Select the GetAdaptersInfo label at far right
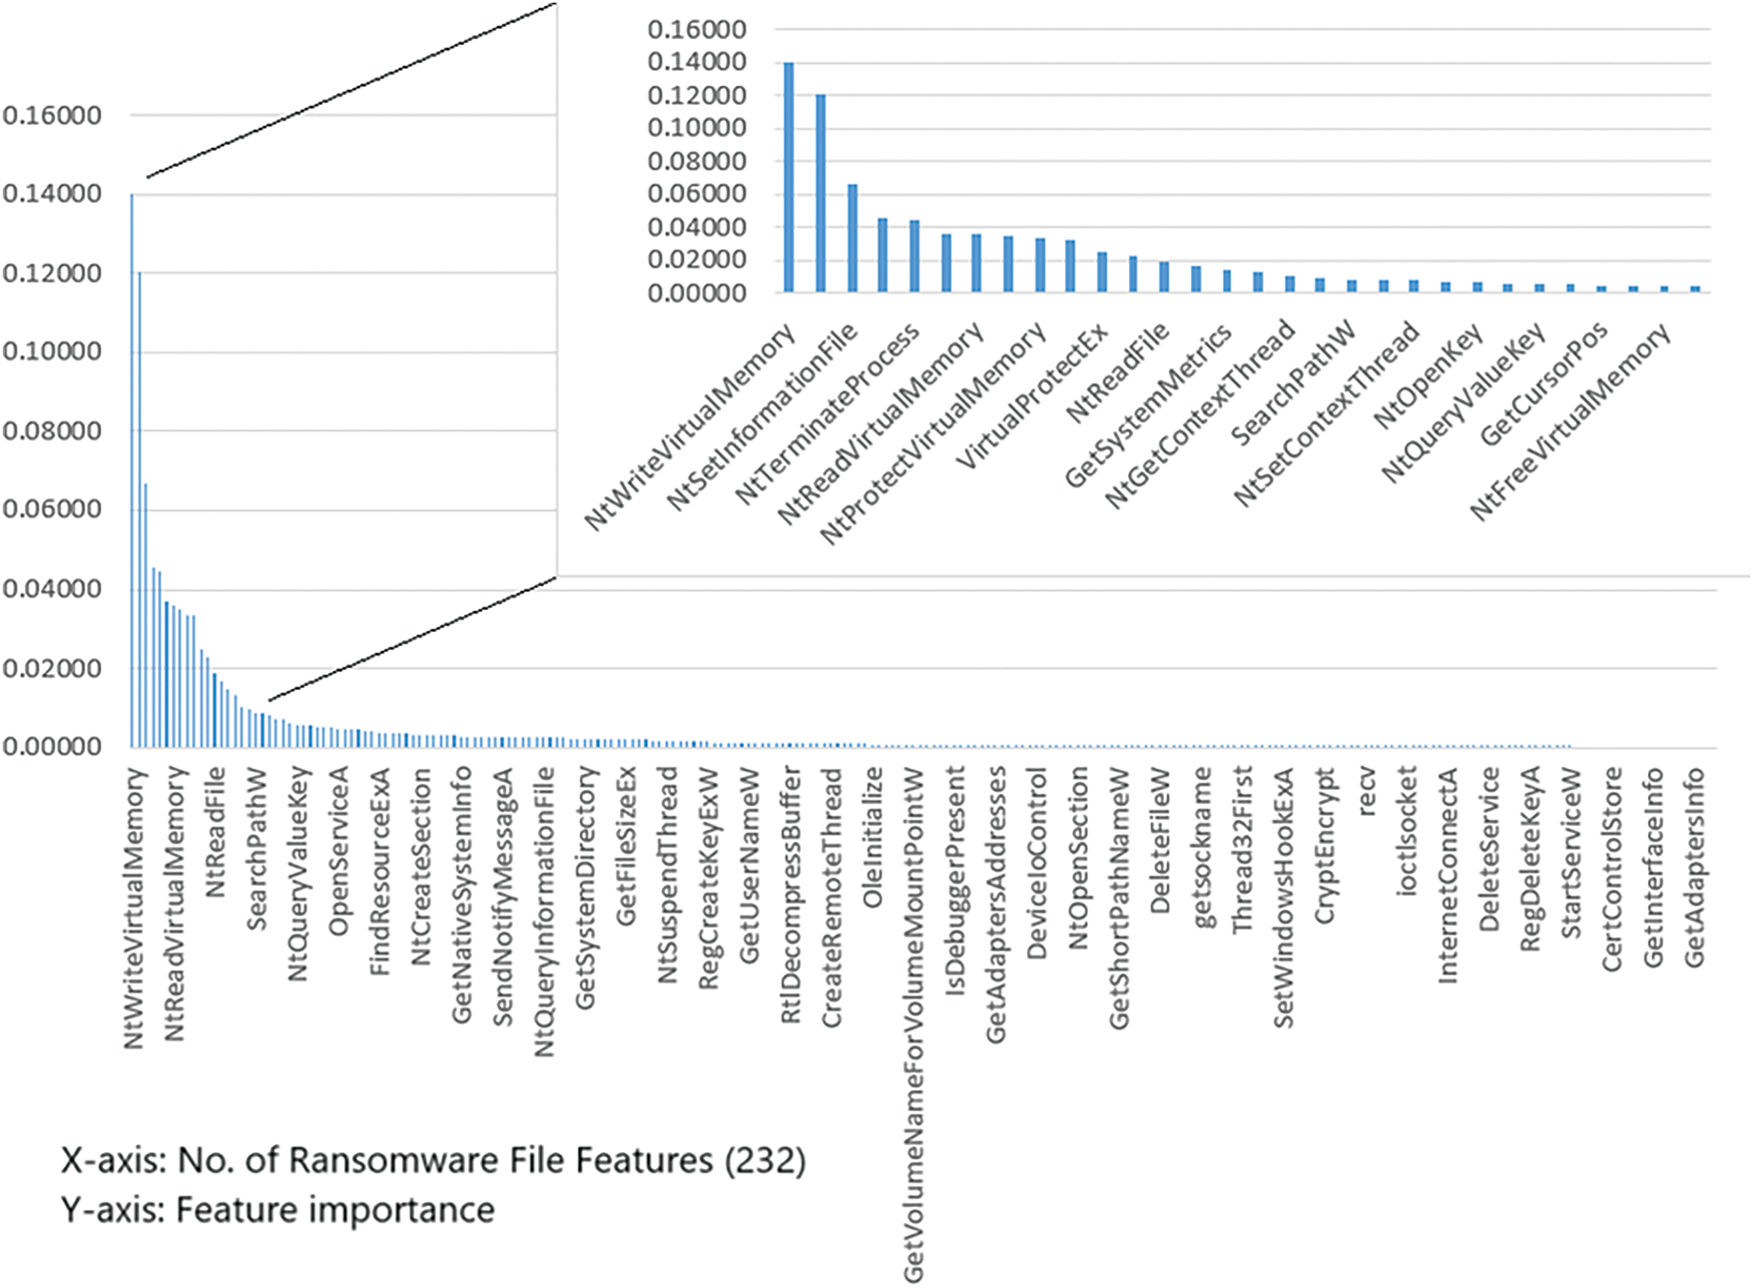 point(1694,867)
